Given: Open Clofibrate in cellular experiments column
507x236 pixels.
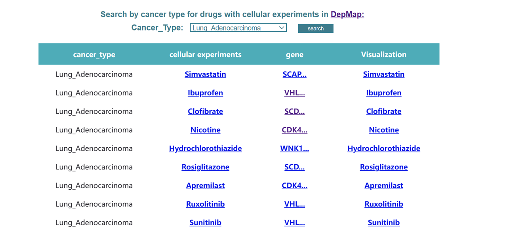Looking at the screenshot, I should click(x=205, y=111).
